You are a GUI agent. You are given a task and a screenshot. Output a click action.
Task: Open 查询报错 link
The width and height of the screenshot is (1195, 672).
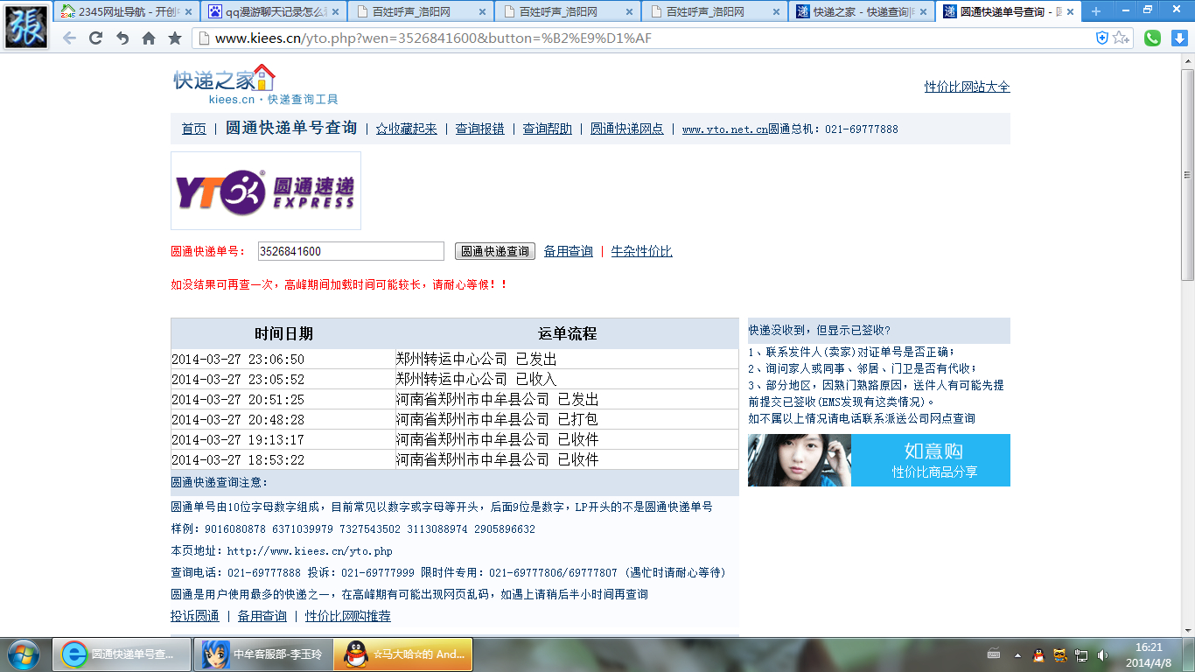pos(480,129)
